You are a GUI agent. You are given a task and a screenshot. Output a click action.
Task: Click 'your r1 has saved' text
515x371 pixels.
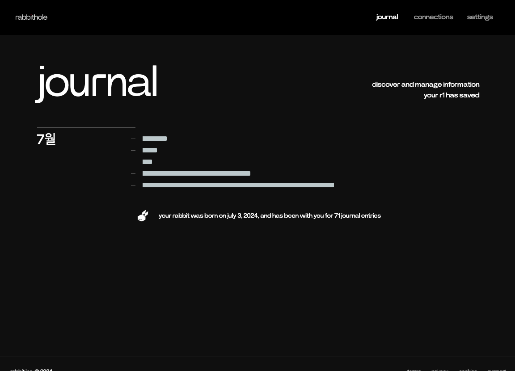coord(452,95)
